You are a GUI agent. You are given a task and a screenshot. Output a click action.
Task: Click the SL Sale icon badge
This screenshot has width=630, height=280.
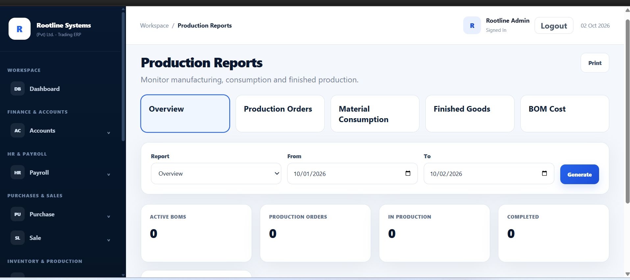(x=18, y=238)
